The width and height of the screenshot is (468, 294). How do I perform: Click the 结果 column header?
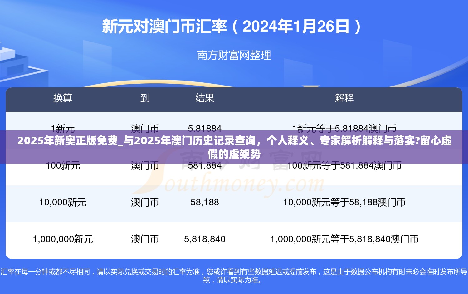pos(205,98)
